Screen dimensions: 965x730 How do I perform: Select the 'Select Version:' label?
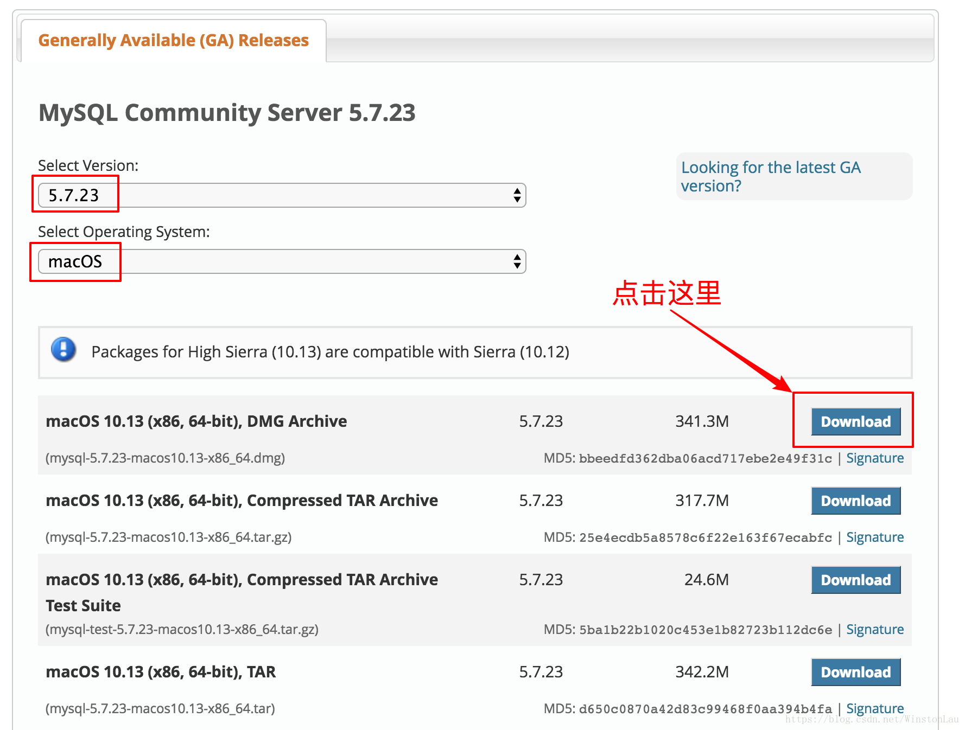88,165
